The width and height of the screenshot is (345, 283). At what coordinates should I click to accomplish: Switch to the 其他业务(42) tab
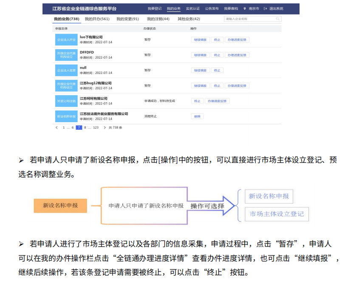[x=189, y=19]
